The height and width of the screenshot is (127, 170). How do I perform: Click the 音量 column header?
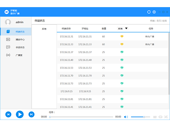[104, 28]
